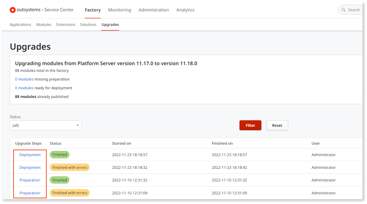Click the search magnifier icon
Viewport: 367px width, 204px height.
coord(344,10)
